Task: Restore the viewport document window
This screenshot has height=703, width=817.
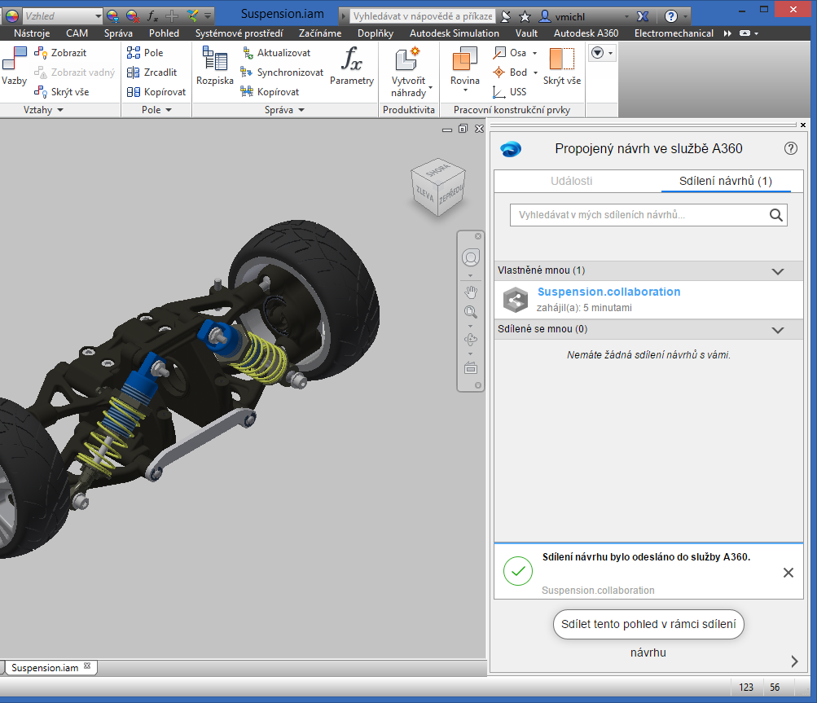Action: point(463,129)
